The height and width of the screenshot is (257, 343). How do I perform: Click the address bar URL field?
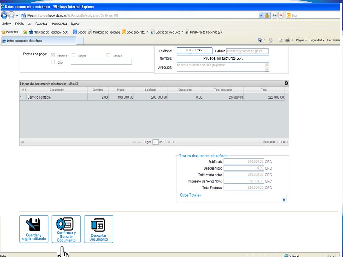(x=140, y=15)
